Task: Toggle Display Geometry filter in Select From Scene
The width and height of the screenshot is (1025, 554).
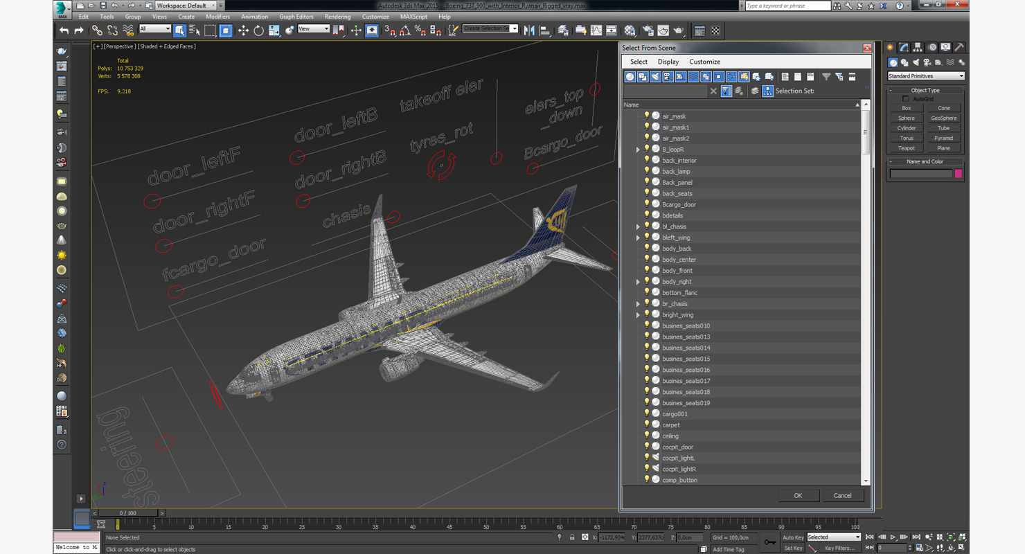Action: tap(630, 77)
